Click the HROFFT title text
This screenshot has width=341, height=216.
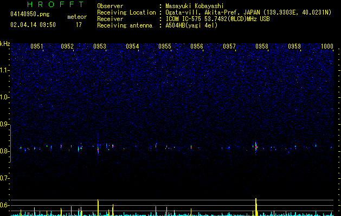55,4
